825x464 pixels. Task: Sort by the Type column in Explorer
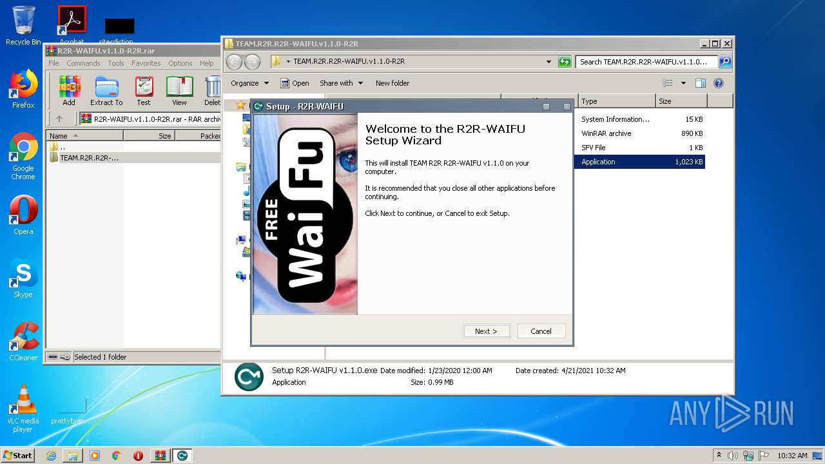(617, 101)
